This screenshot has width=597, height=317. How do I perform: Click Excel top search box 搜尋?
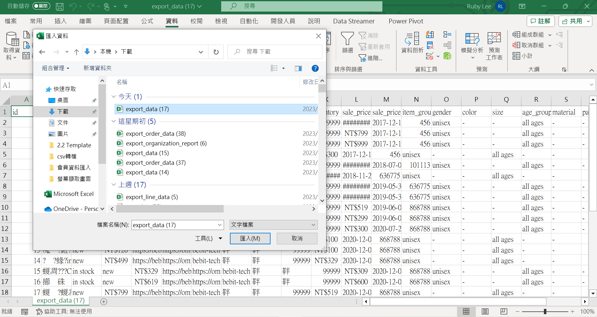click(301, 6)
